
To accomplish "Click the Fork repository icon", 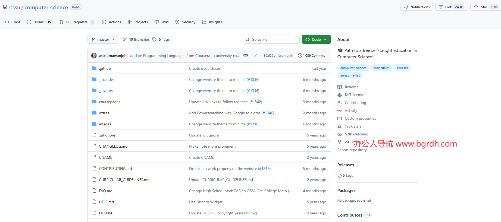I will click(x=441, y=7).
